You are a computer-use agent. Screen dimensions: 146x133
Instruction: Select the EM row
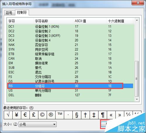point(70,63)
